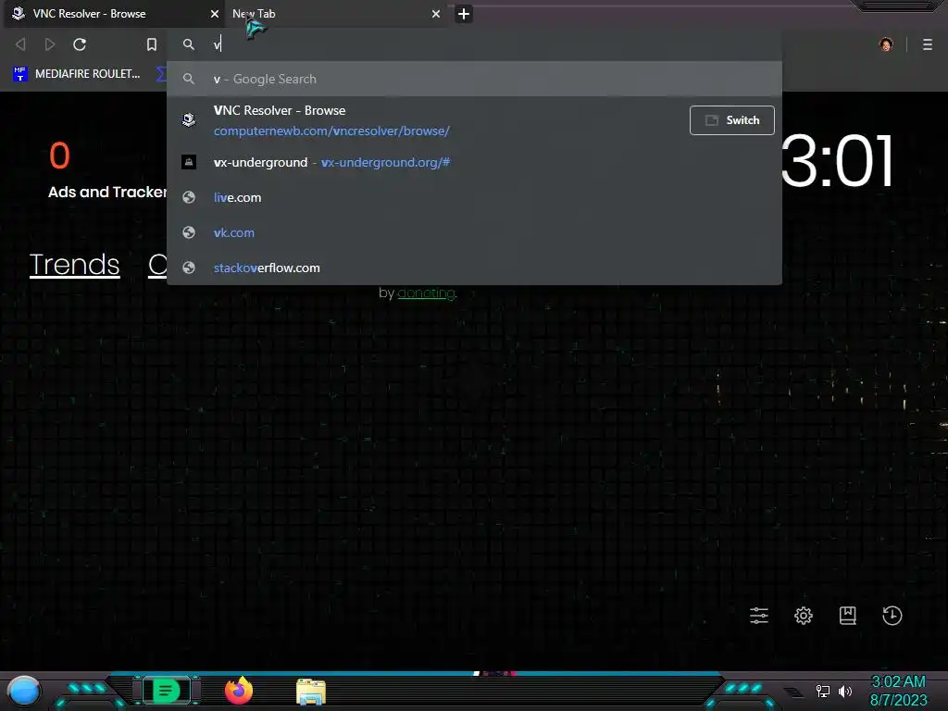Click the browser back arrow
Screen dimensions: 948x711
coord(20,44)
